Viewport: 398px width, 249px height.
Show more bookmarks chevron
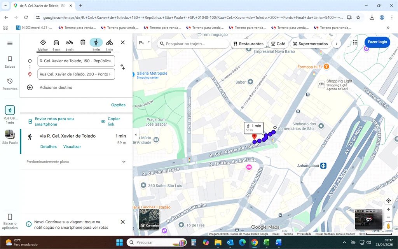pyautogui.click(x=388, y=28)
